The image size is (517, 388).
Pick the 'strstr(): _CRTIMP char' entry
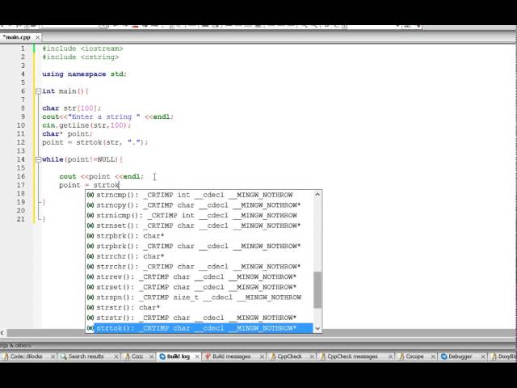[x=199, y=318]
